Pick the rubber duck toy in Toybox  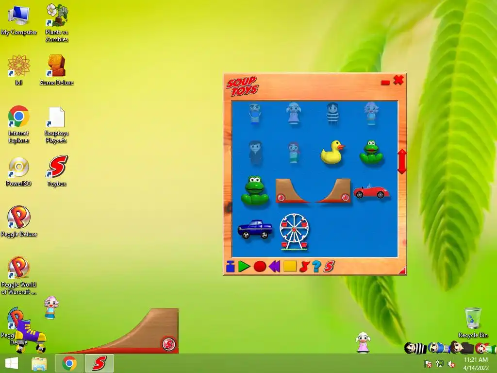point(332,152)
